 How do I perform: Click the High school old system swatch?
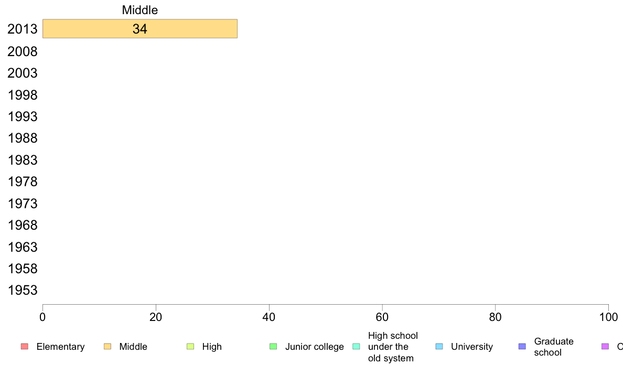357,347
